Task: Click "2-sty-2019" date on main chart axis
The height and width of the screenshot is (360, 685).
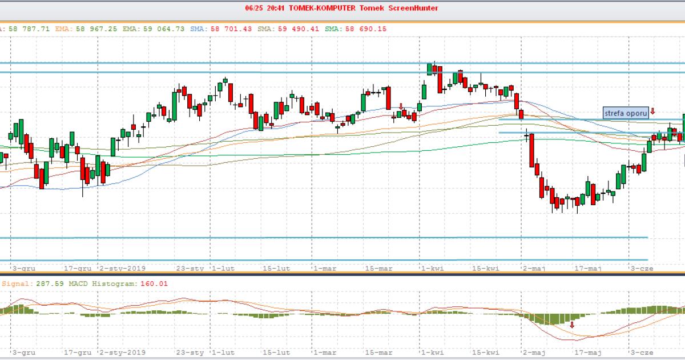Action: tap(123, 267)
